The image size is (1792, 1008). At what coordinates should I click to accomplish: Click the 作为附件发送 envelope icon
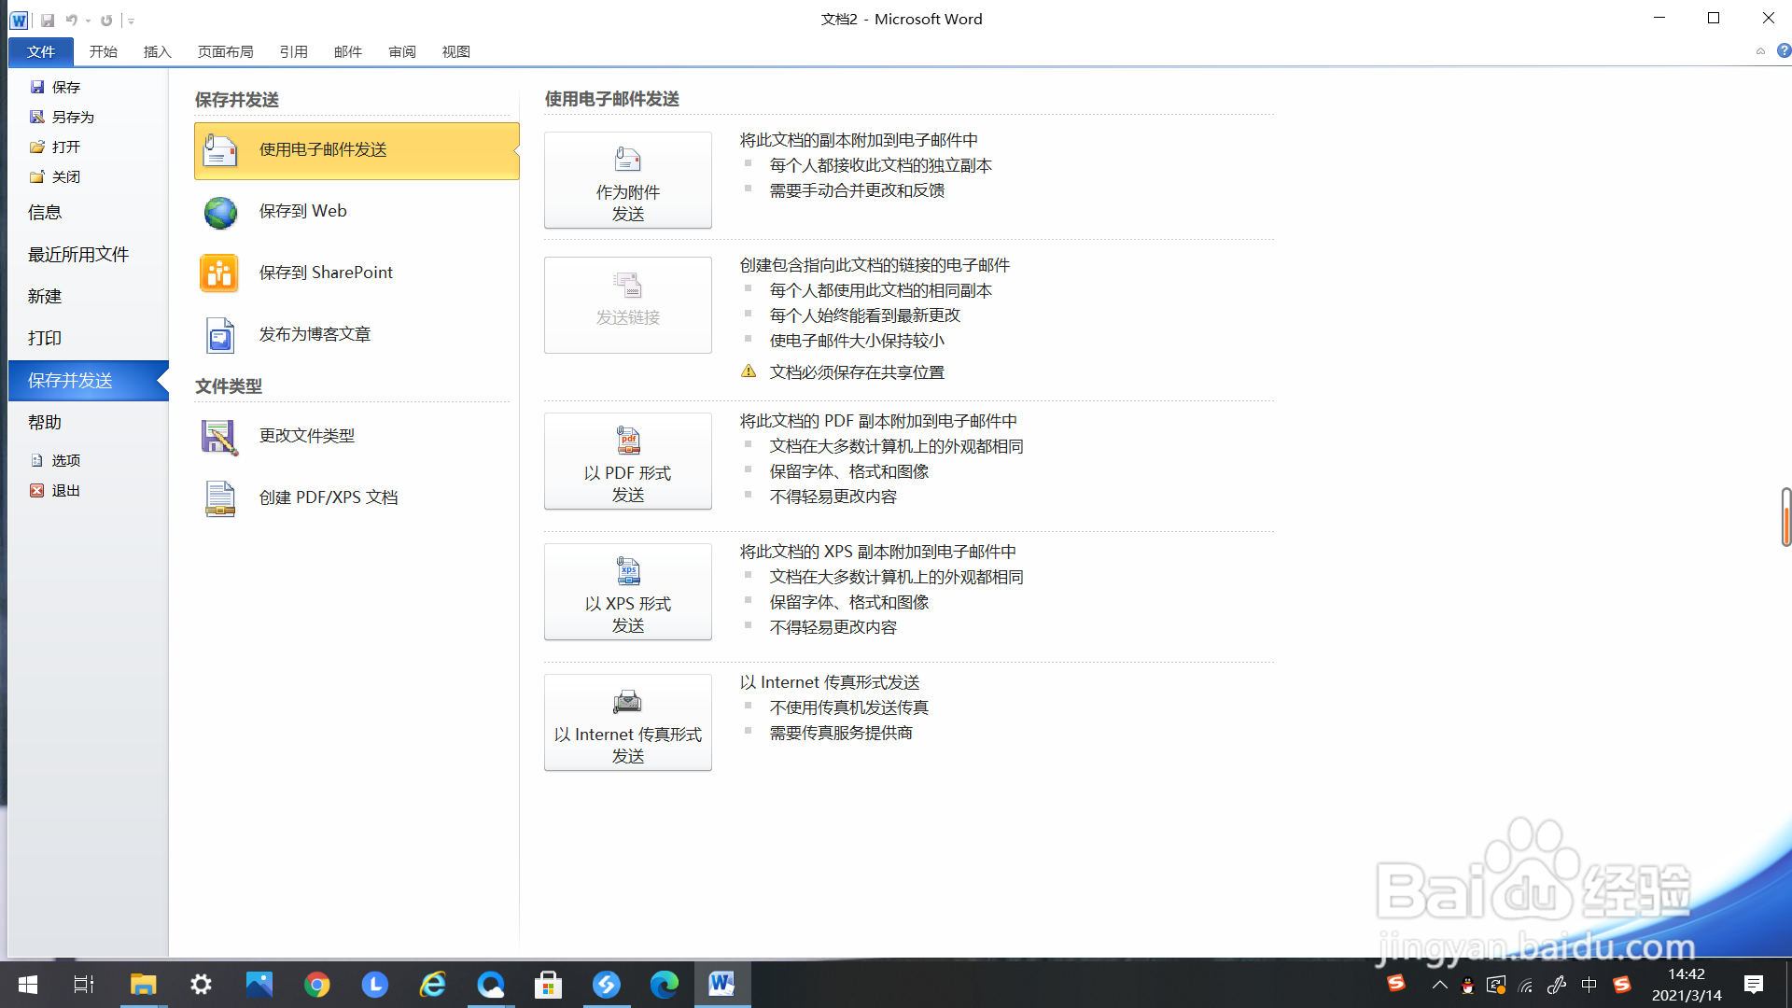626,160
